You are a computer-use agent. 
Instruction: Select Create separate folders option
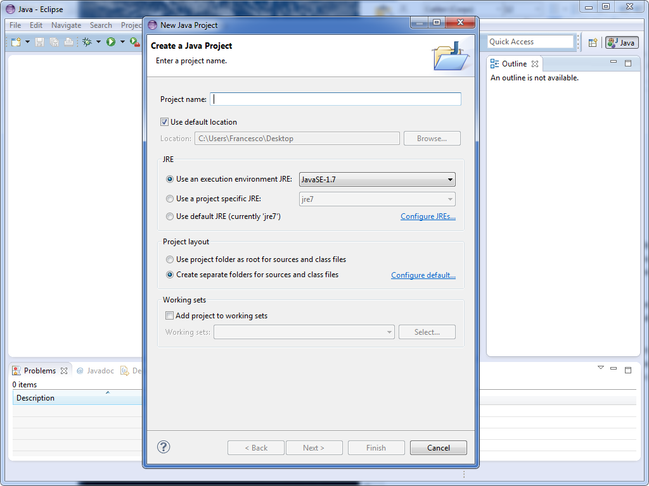pos(170,275)
